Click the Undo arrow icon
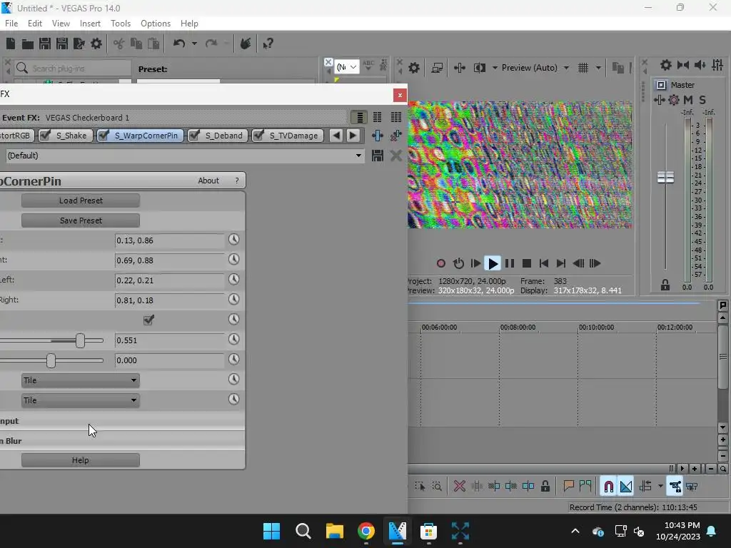Image resolution: width=731 pixels, height=548 pixels. pos(179,44)
